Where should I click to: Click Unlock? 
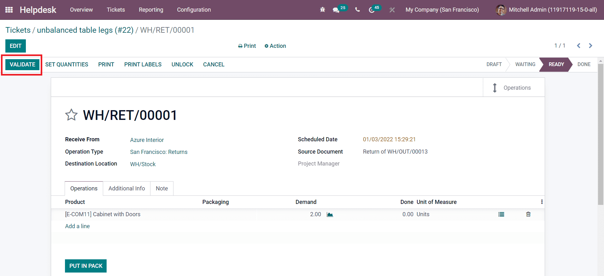(182, 65)
